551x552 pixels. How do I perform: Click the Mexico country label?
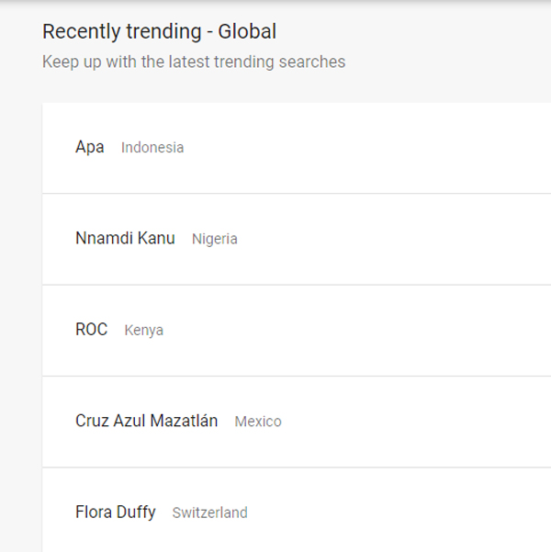(x=258, y=422)
